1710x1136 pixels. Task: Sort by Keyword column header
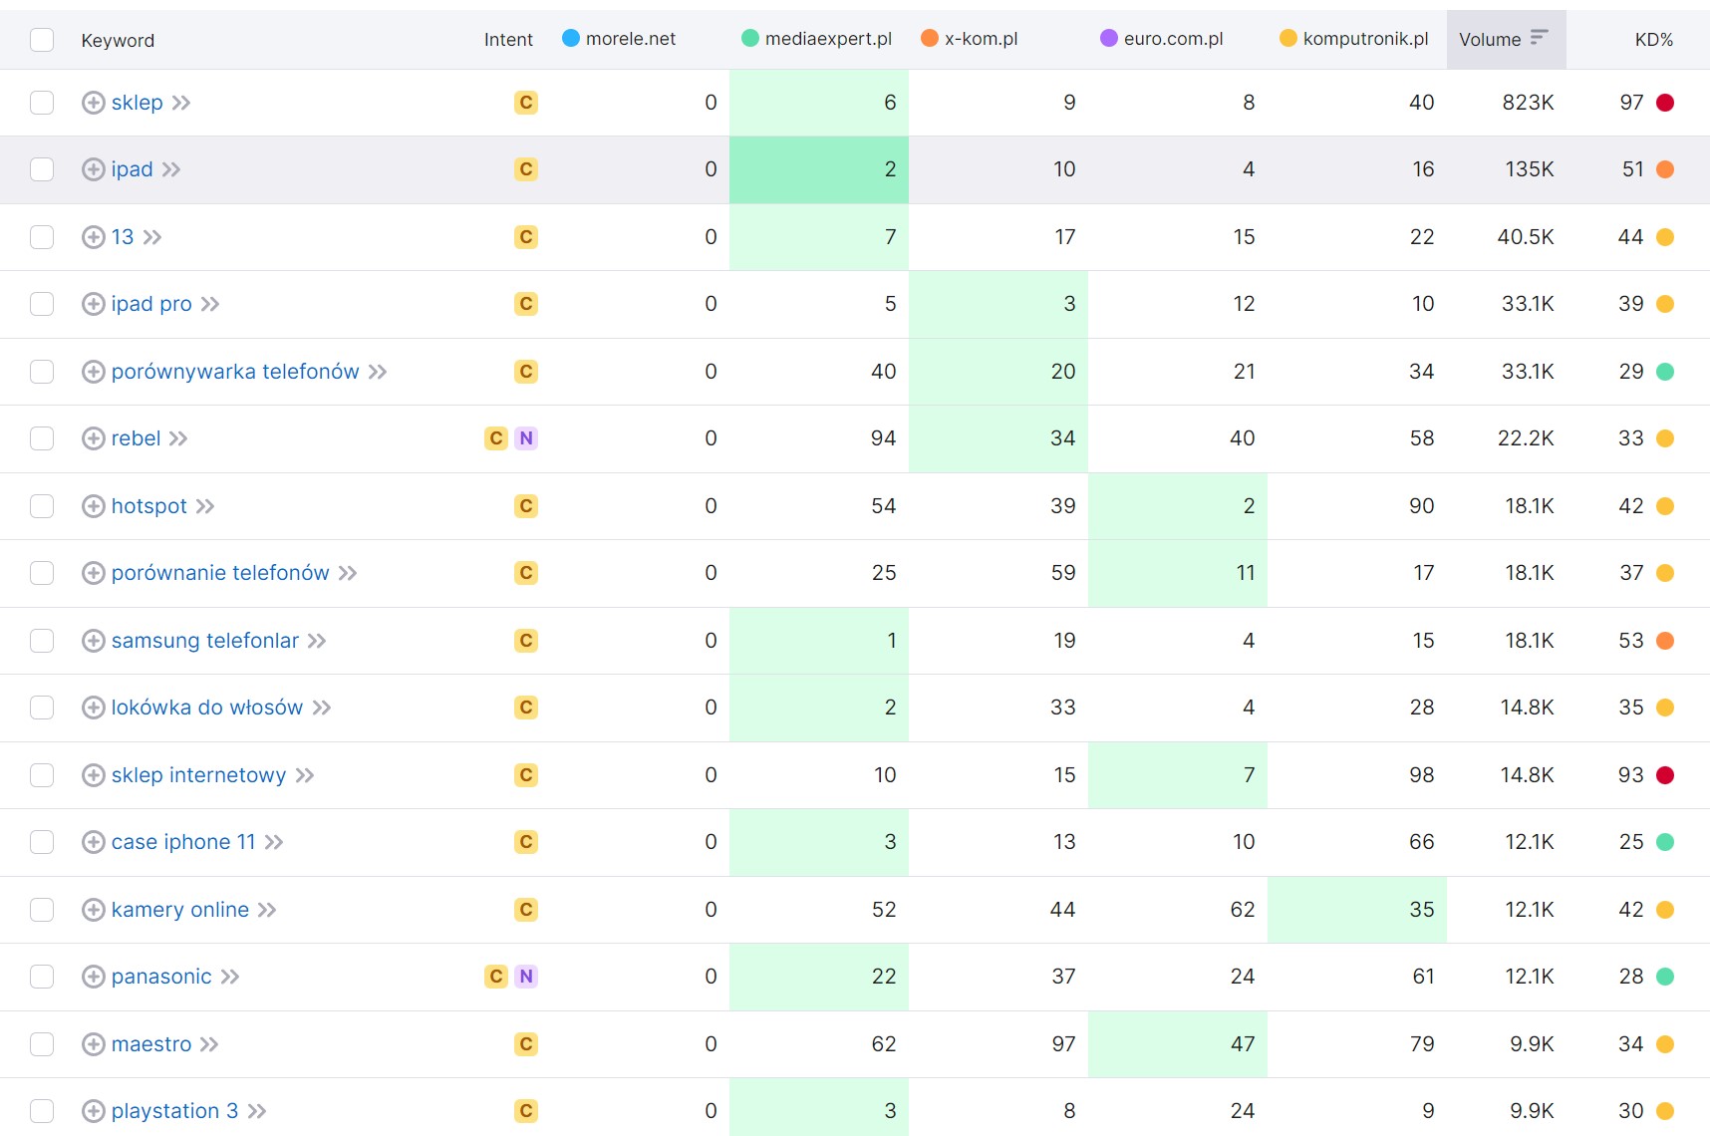pyautogui.click(x=118, y=40)
